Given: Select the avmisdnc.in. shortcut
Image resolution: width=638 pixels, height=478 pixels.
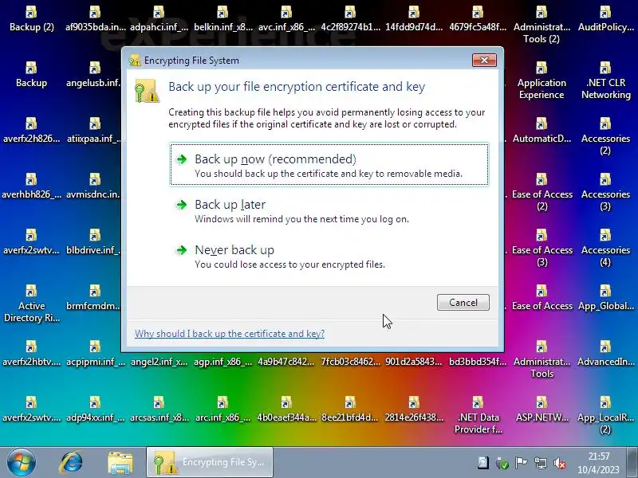Looking at the screenshot, I should click(93, 186).
